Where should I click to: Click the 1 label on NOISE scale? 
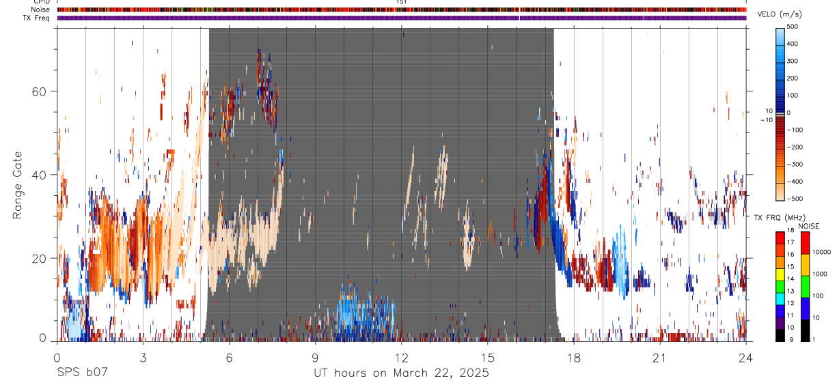[814, 339]
